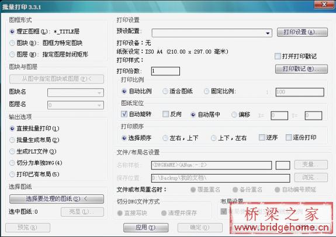Close the 批量打印 dialog window
Viewport: 336px width, 237px height.
[324, 5]
